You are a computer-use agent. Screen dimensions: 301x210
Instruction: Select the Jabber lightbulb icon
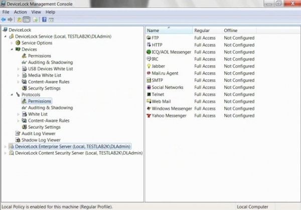pos(148,66)
